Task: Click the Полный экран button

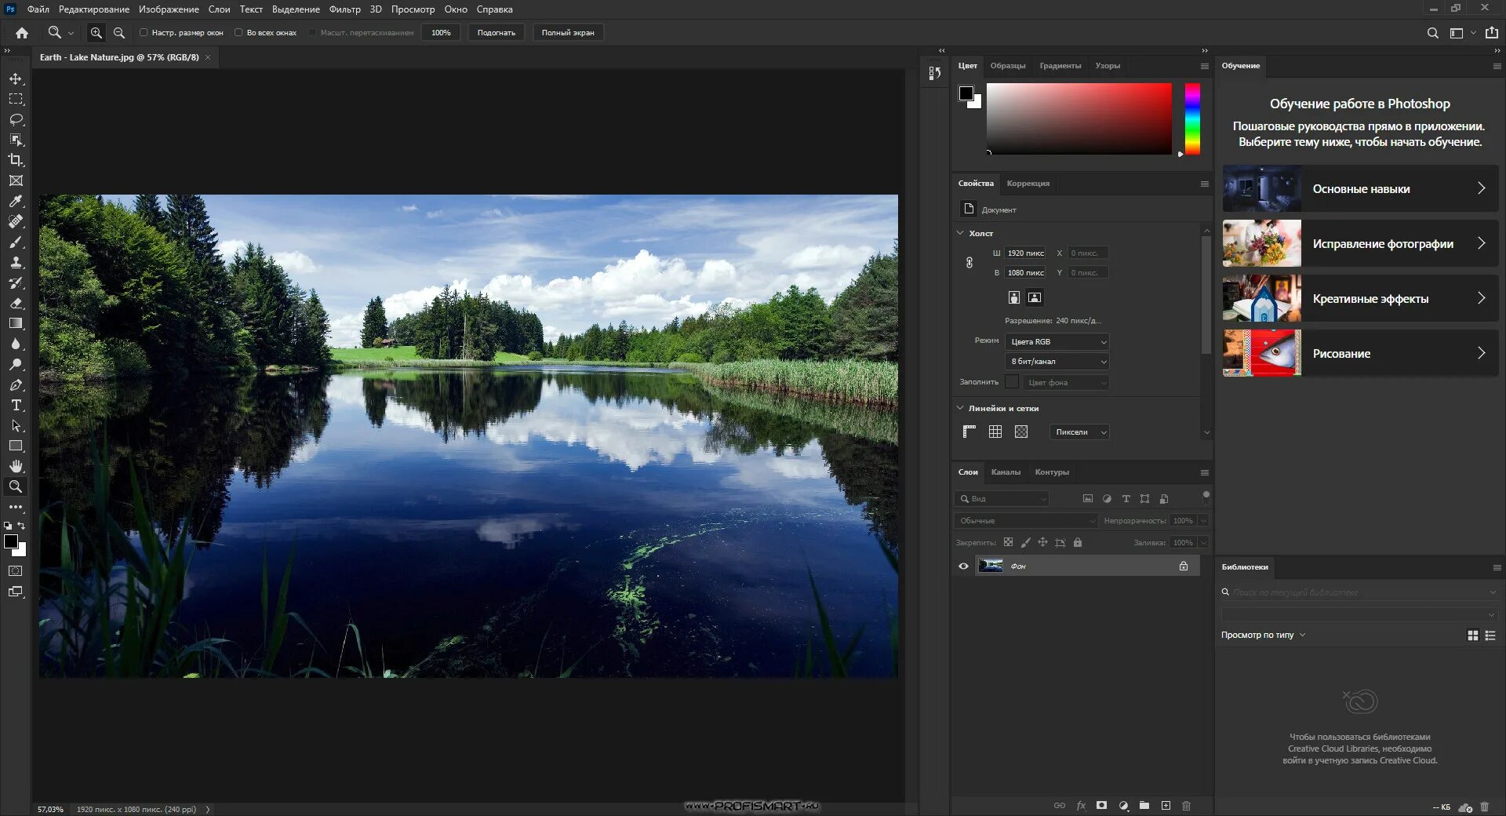Action: pos(568,33)
